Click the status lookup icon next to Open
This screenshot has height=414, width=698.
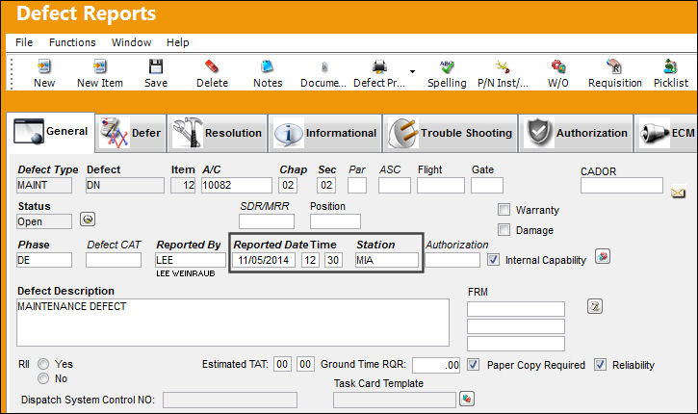point(88,219)
